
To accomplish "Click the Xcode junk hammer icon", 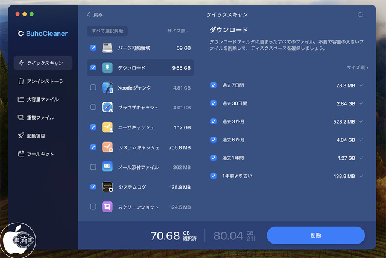I will pos(107,88).
